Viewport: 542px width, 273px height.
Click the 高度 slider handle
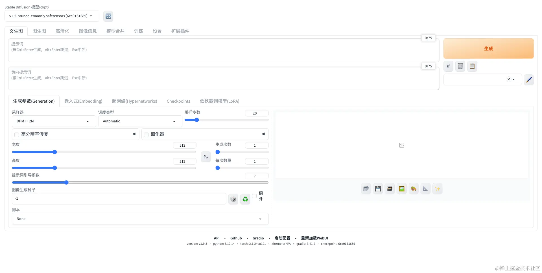[x=55, y=168]
